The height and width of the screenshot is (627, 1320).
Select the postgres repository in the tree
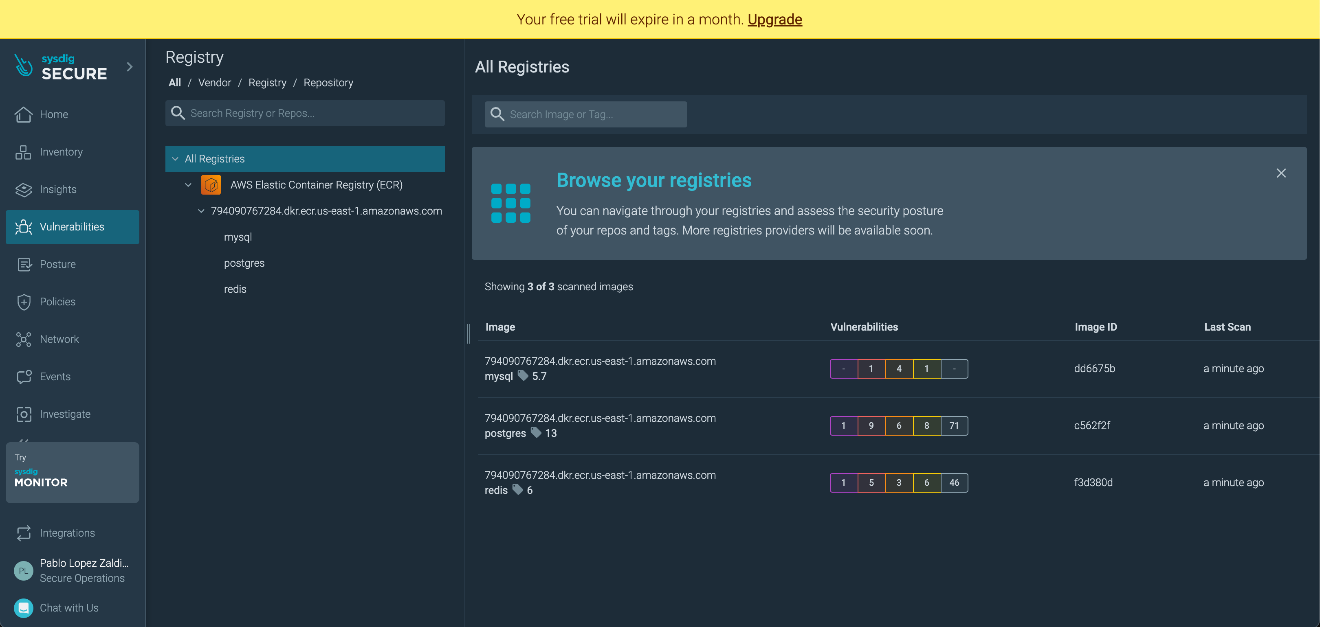point(244,263)
